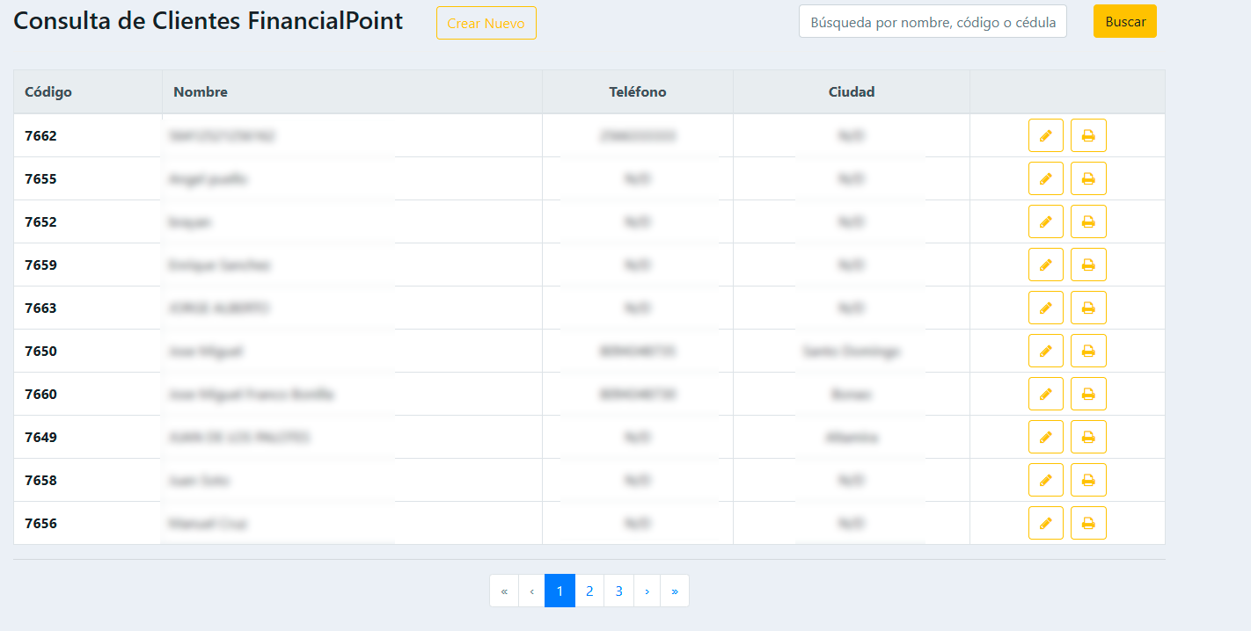Click the Nombre column header
1251x631 pixels.
pos(201,91)
